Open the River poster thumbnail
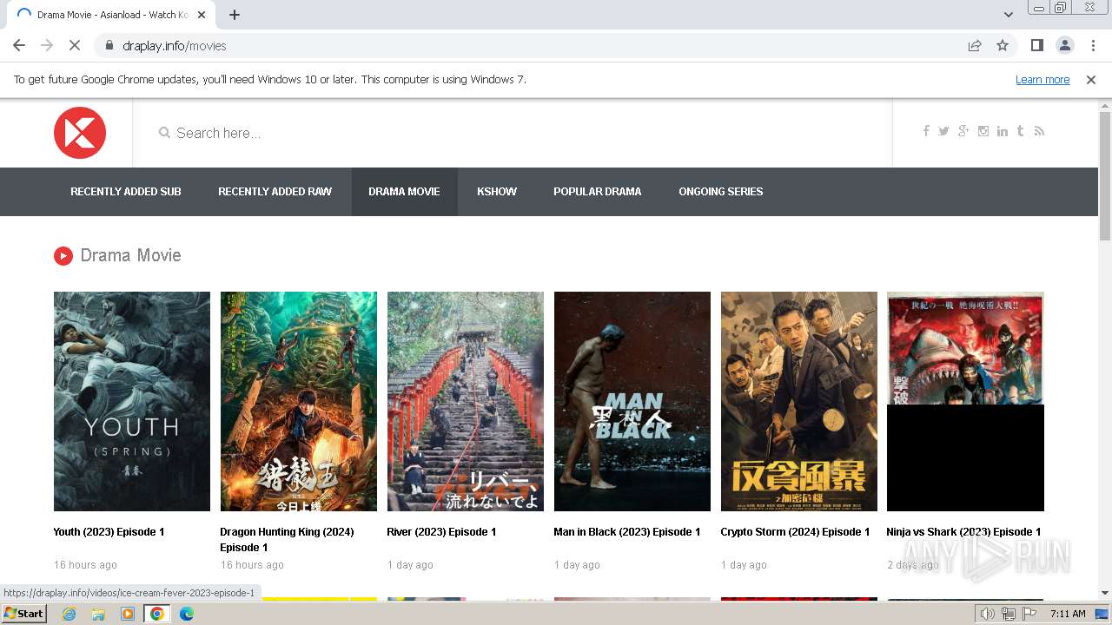 466,401
